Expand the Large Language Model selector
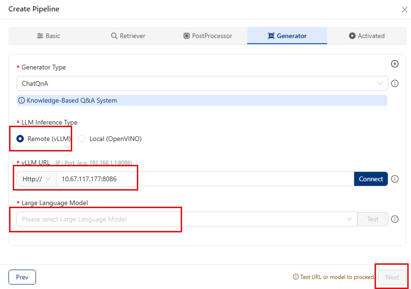The height and width of the screenshot is (289, 411). pos(186,219)
